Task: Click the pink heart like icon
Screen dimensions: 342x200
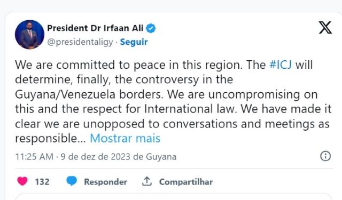Action: point(22,181)
